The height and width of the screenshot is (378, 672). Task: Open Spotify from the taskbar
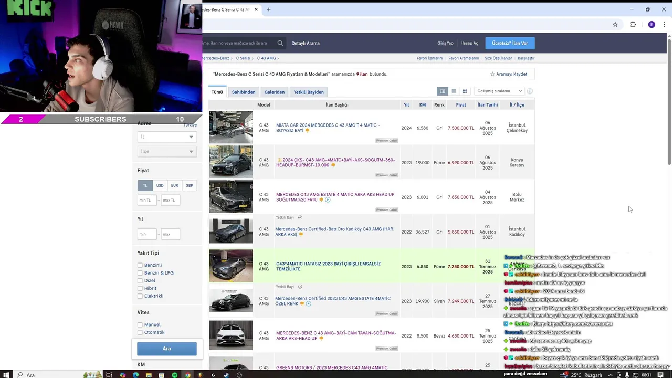coord(174,375)
